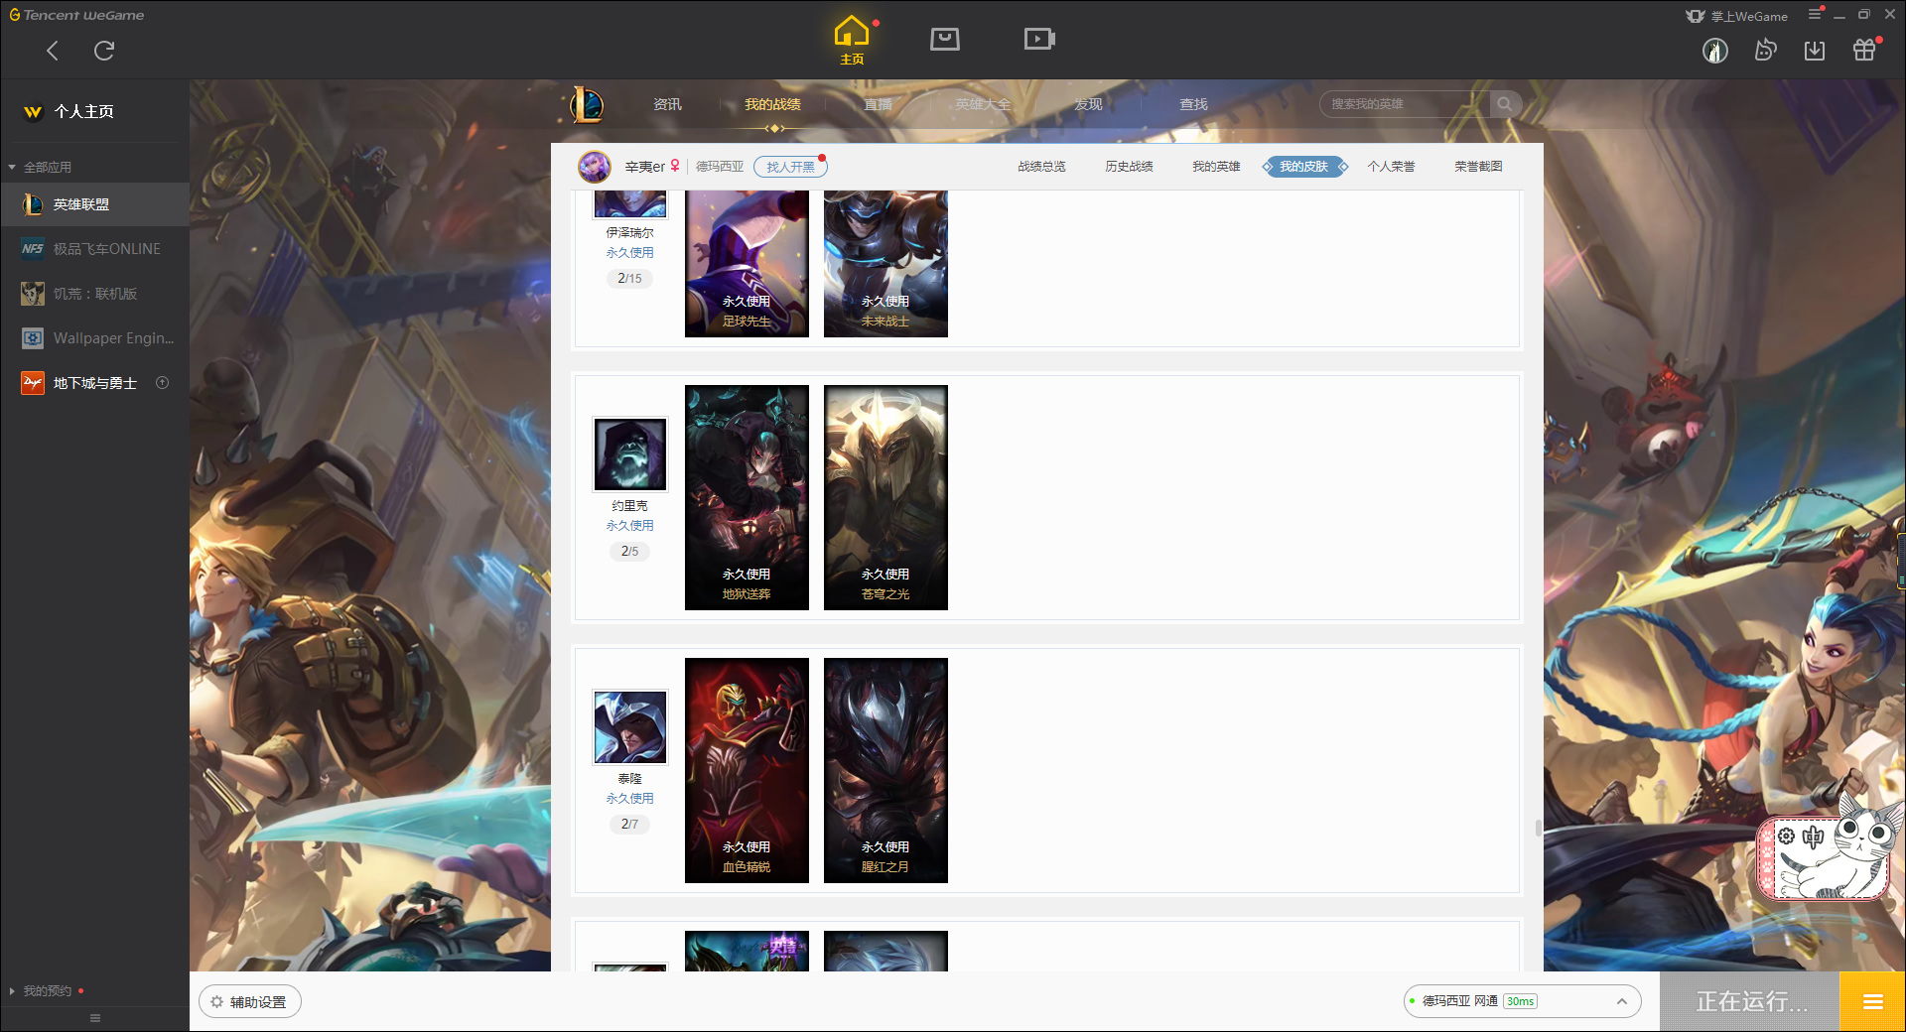Open 个人荣誉 sub-tab
Image resolution: width=1906 pixels, height=1032 pixels.
point(1391,167)
